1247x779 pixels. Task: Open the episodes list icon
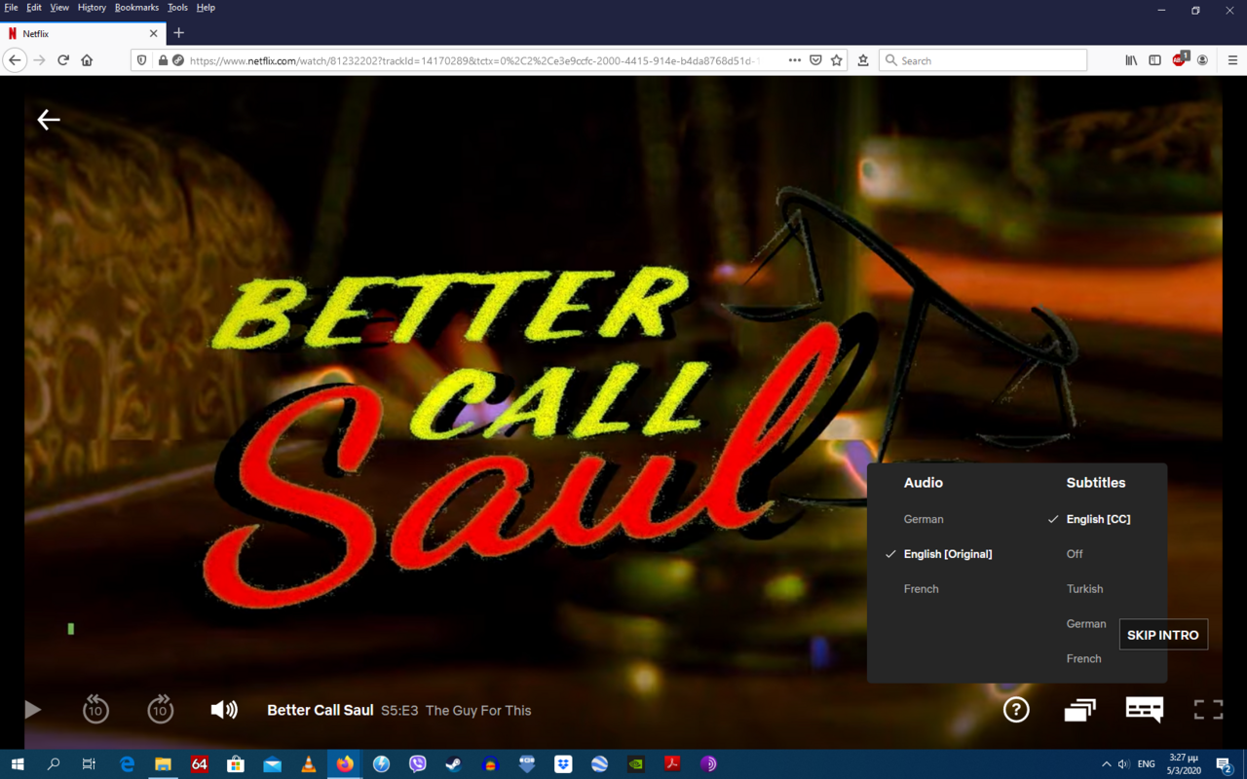click(1079, 710)
